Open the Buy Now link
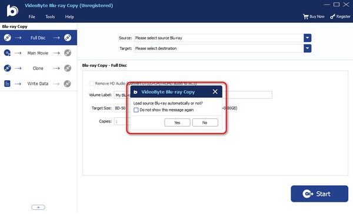Screen dimensions: 353x214 pyautogui.click(x=314, y=16)
